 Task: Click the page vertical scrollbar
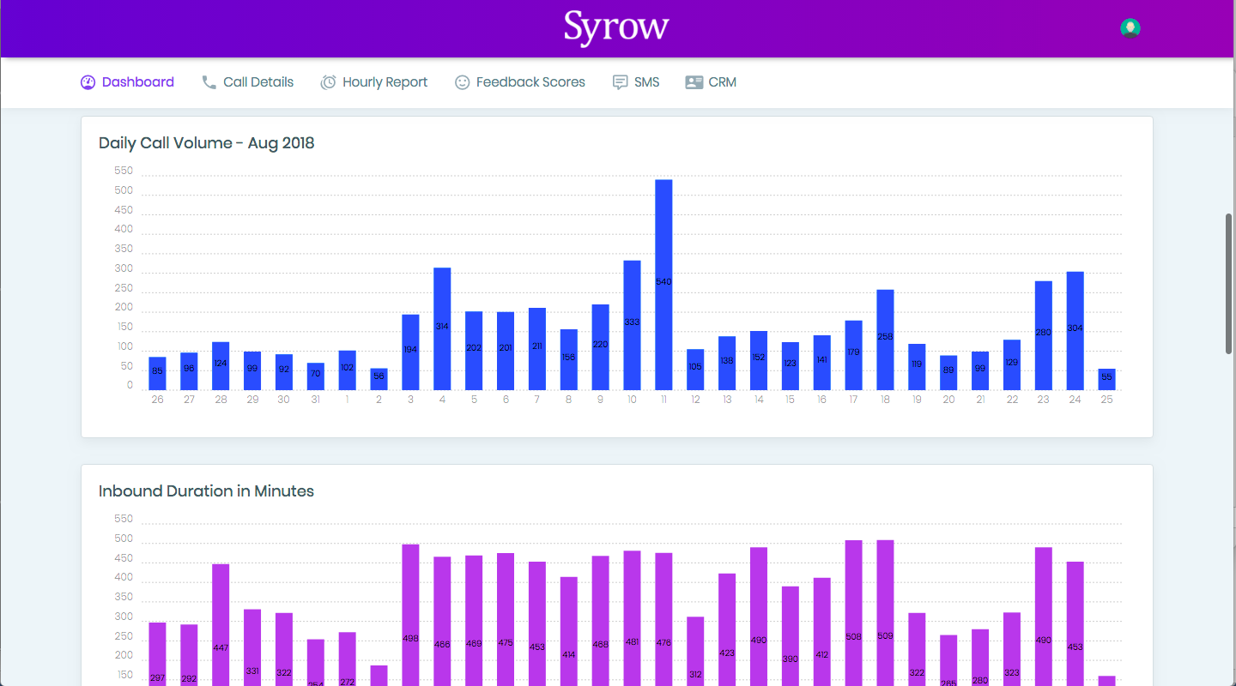1230,283
